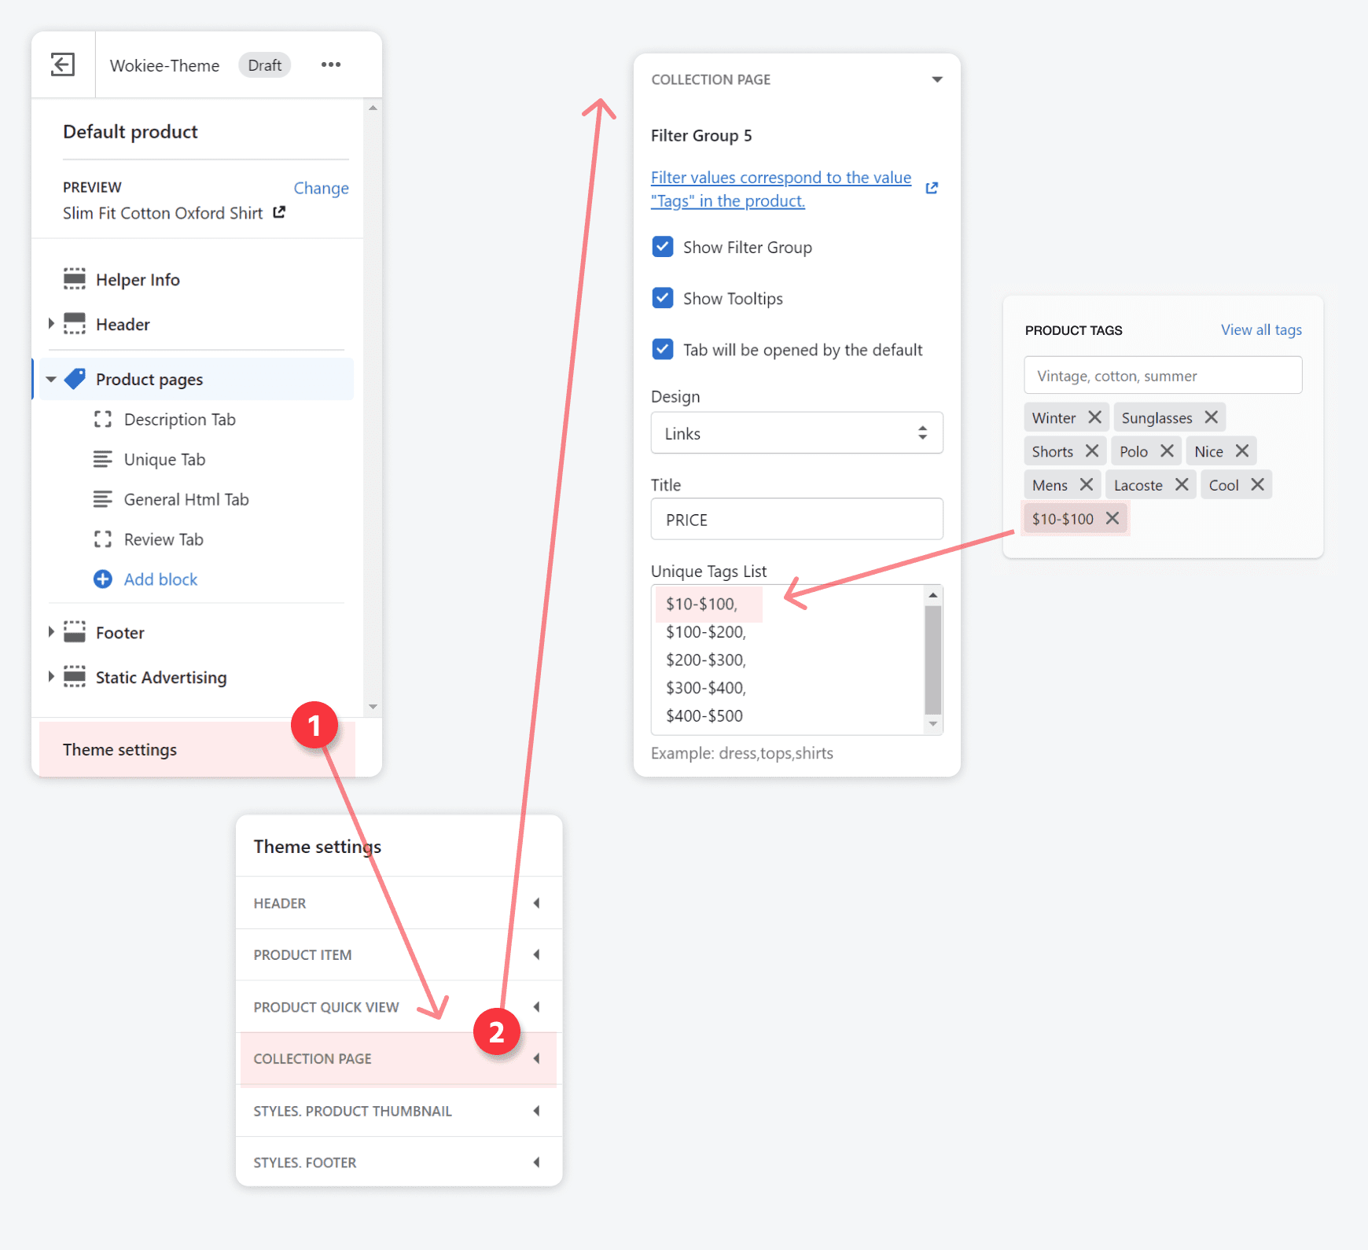The height and width of the screenshot is (1250, 1368).
Task: Click the exit editor back arrow icon
Action: click(63, 64)
